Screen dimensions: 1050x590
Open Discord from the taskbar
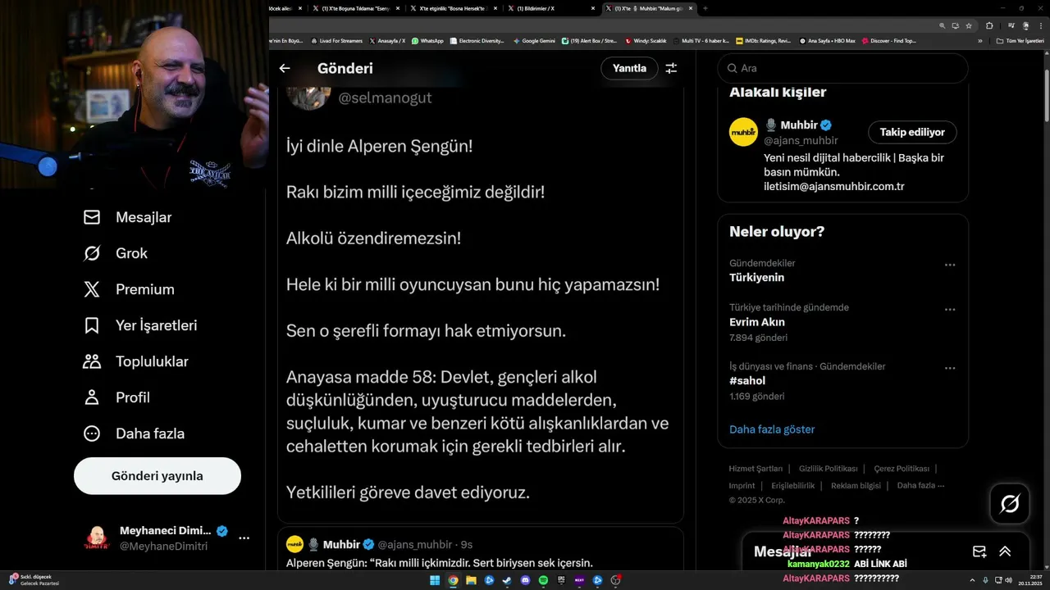pyautogui.click(x=525, y=580)
